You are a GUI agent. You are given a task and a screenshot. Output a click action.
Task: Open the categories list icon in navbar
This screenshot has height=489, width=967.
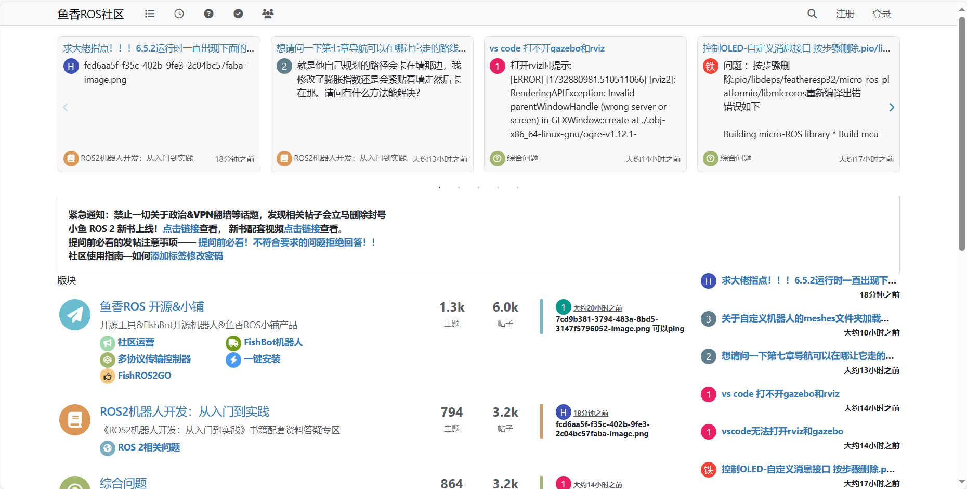150,14
